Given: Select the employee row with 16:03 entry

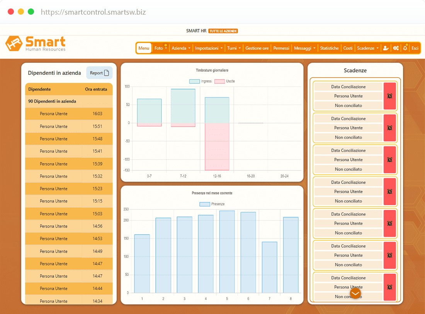Looking at the screenshot, I should tap(69, 114).
